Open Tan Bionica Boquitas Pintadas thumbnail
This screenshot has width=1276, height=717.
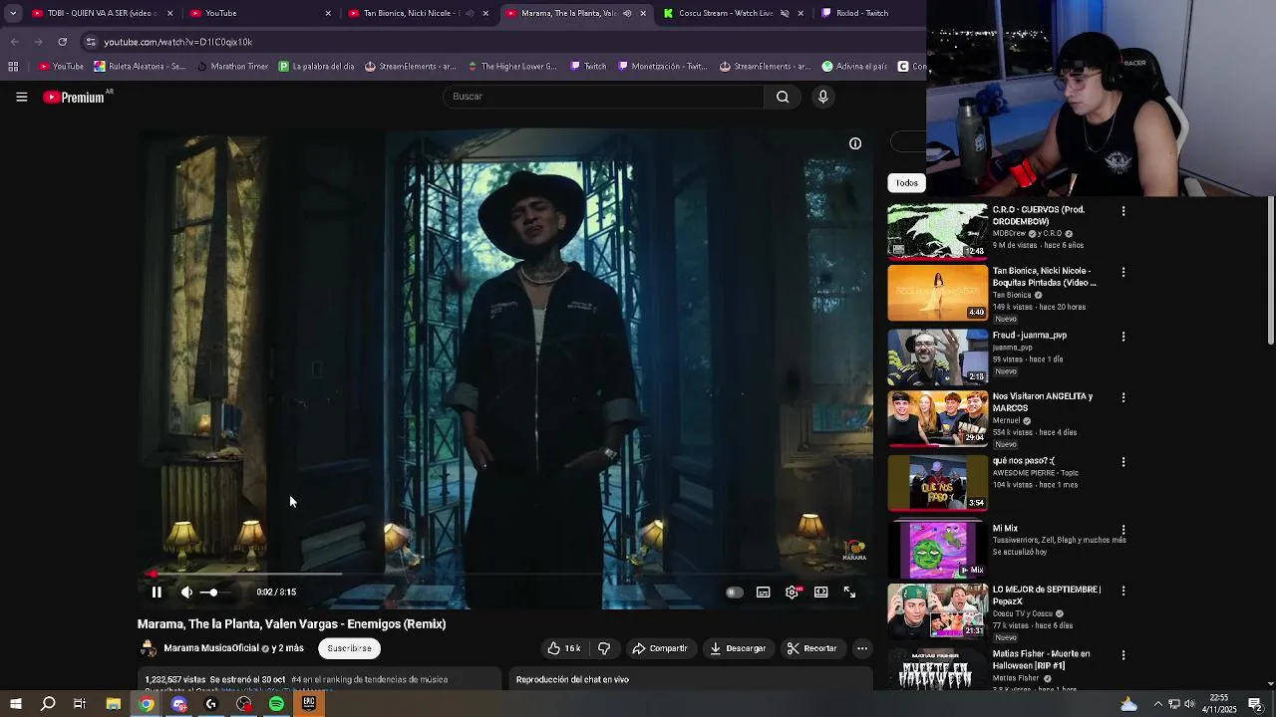[x=938, y=293]
